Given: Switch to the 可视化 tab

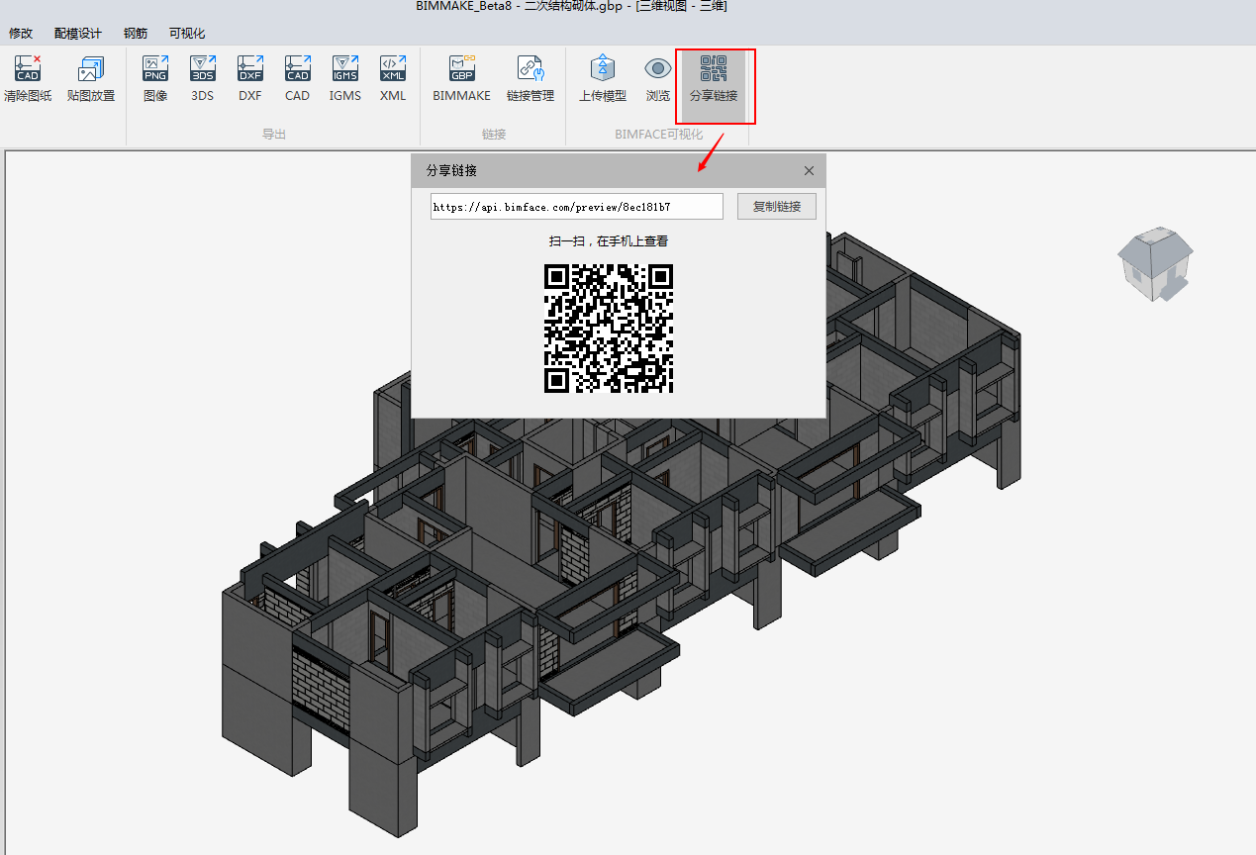Looking at the screenshot, I should [187, 34].
